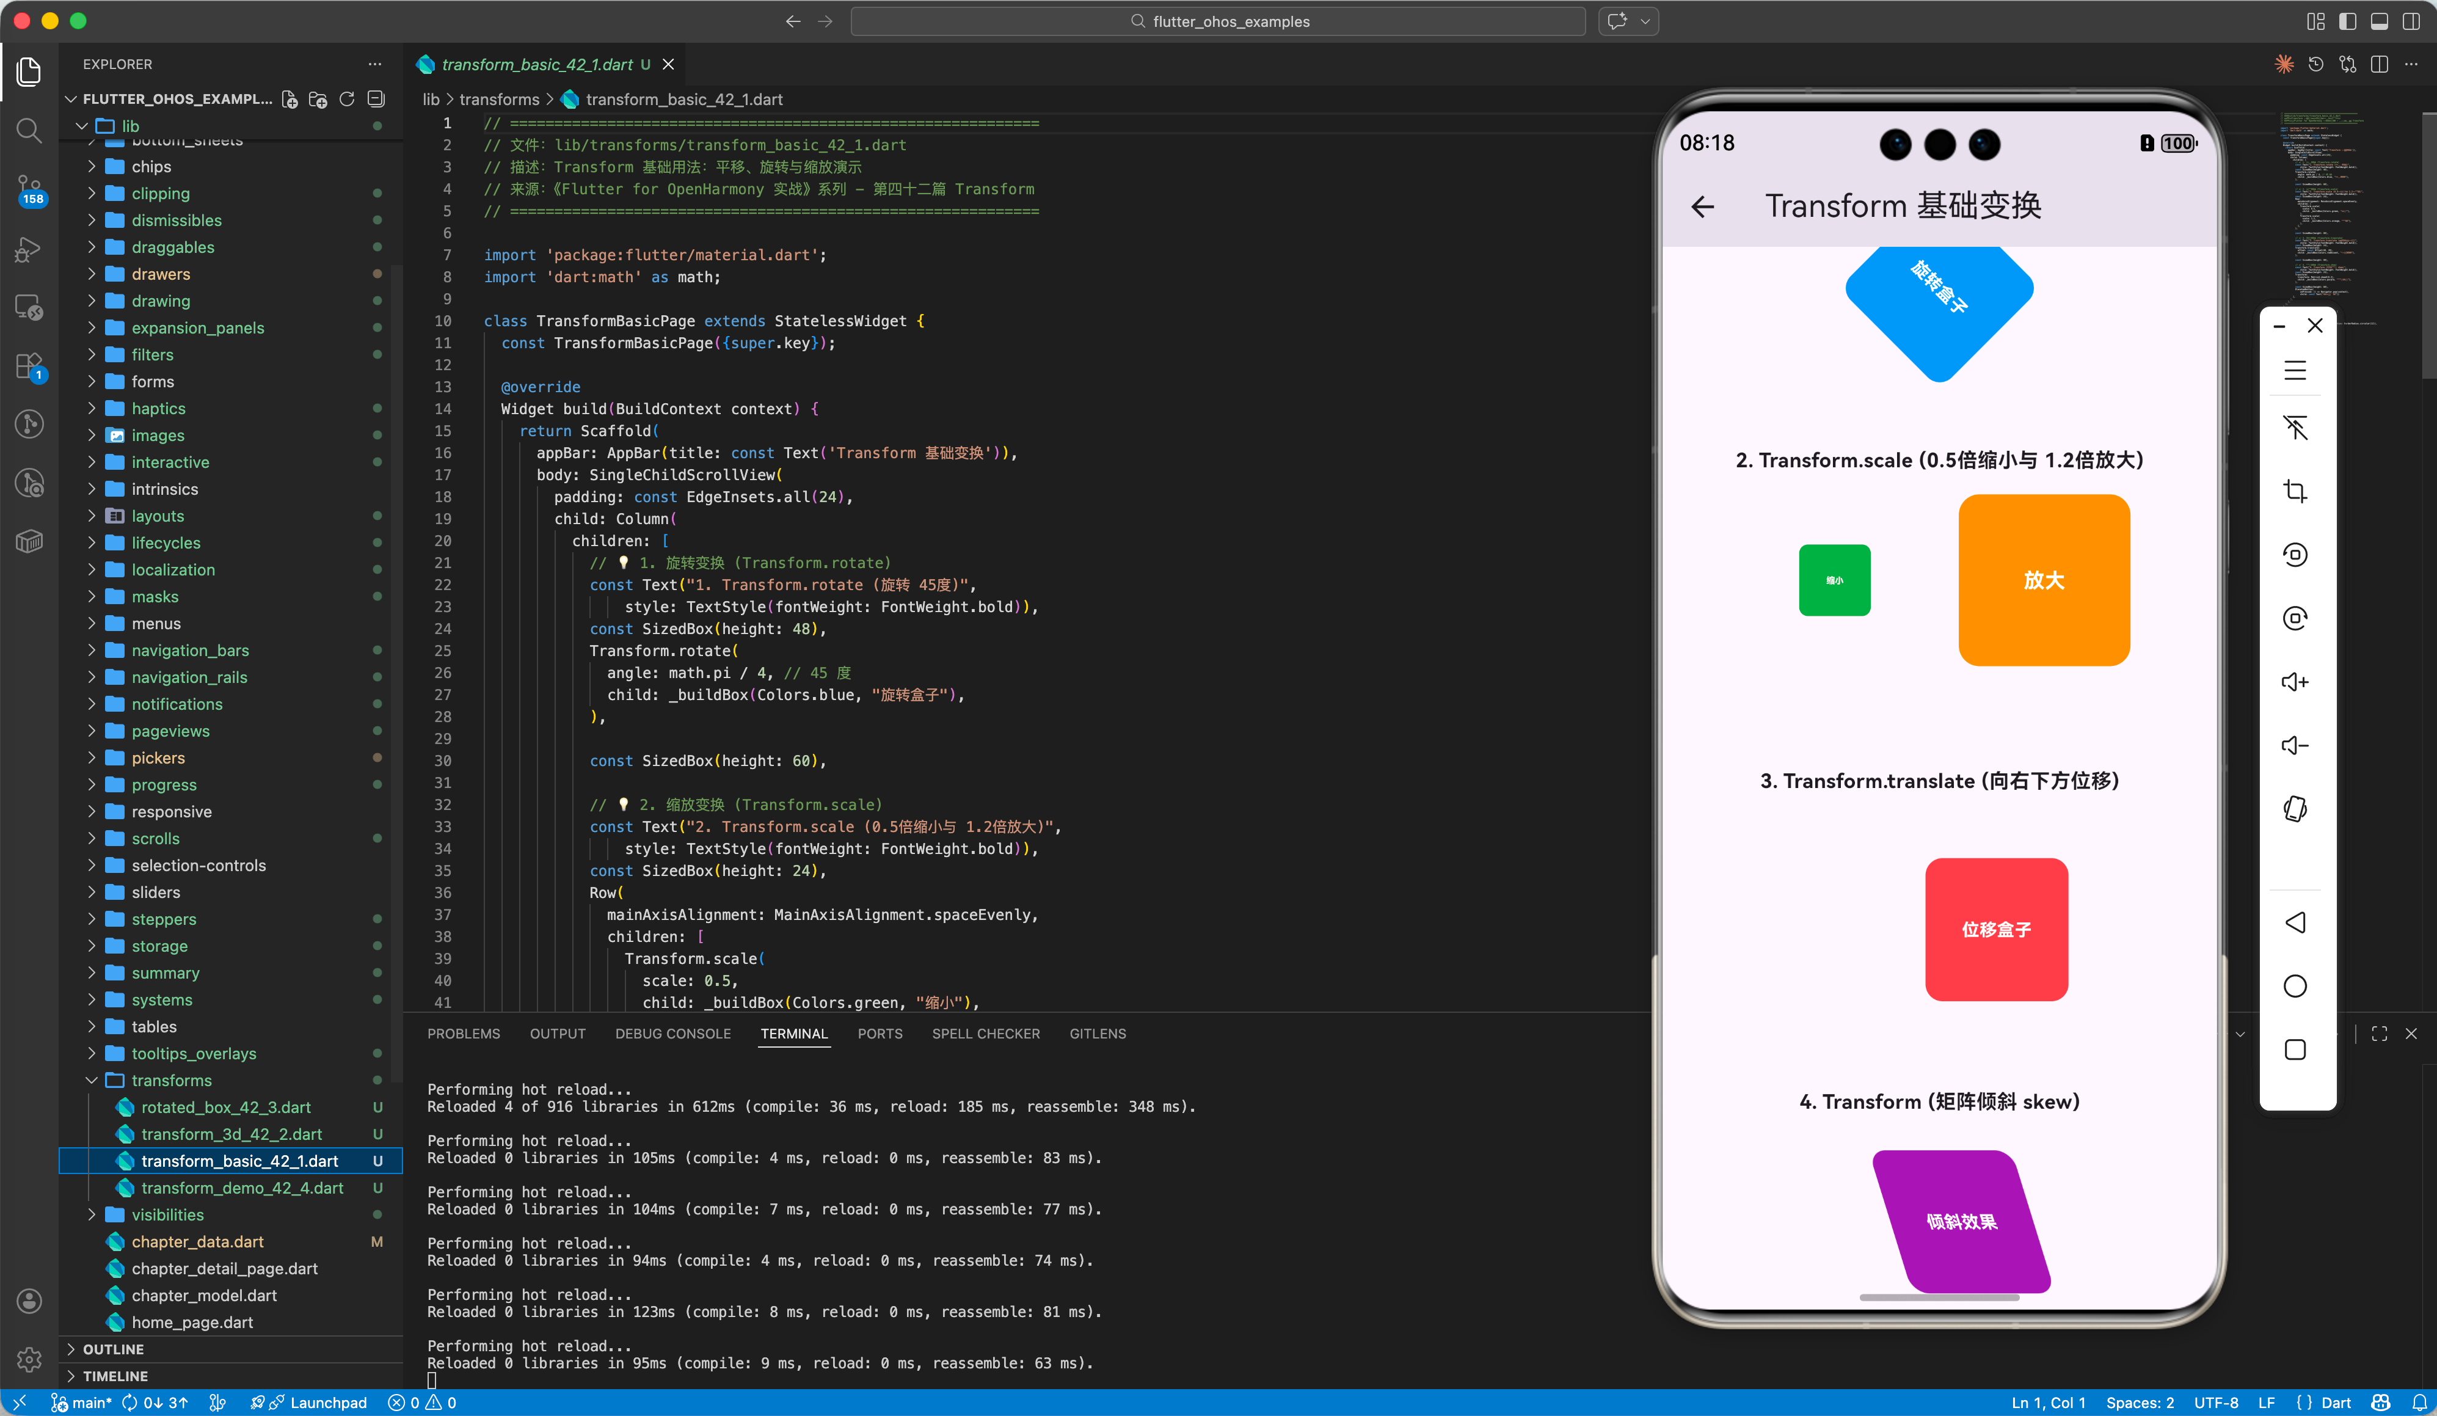
Task: Open the Search view in the activity bar
Action: pos(29,131)
